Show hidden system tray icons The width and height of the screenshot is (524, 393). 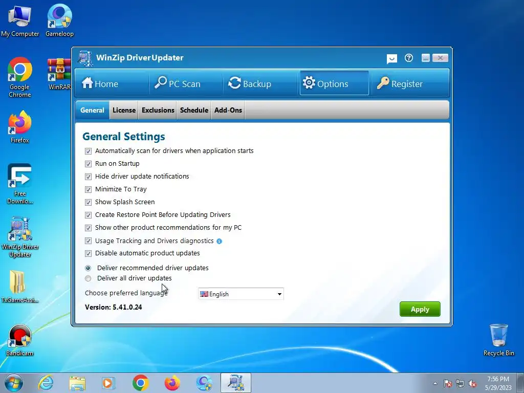pos(435,383)
